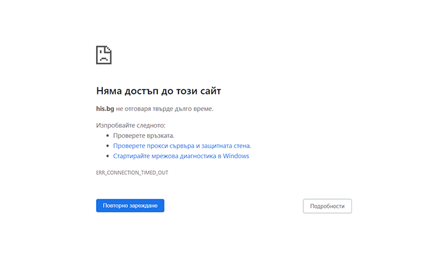Select the ERR_CONNECTION_TIMED_OUT error code
Screen dimensions: 448x268
pyautogui.click(x=132, y=172)
